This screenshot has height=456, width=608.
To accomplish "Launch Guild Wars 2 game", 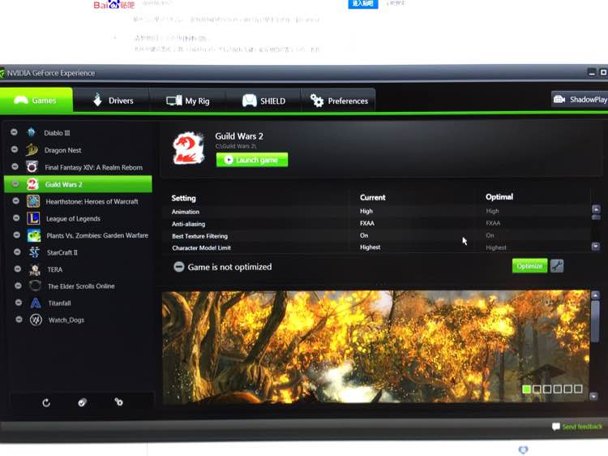I will [252, 160].
